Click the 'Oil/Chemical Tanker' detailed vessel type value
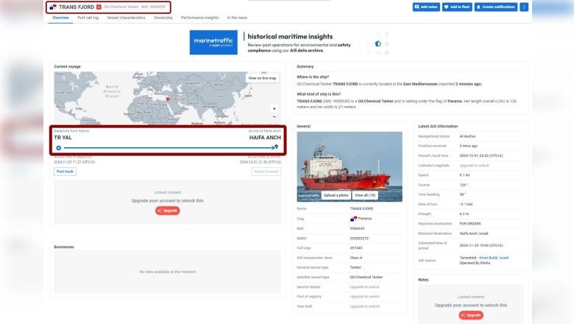 click(366, 277)
